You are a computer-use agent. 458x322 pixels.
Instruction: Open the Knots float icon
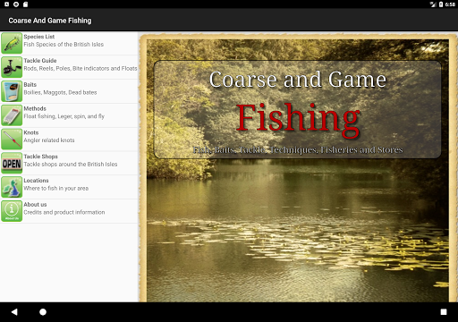pyautogui.click(x=12, y=139)
